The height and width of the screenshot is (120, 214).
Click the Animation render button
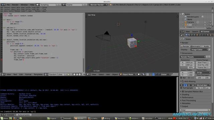click(195, 46)
